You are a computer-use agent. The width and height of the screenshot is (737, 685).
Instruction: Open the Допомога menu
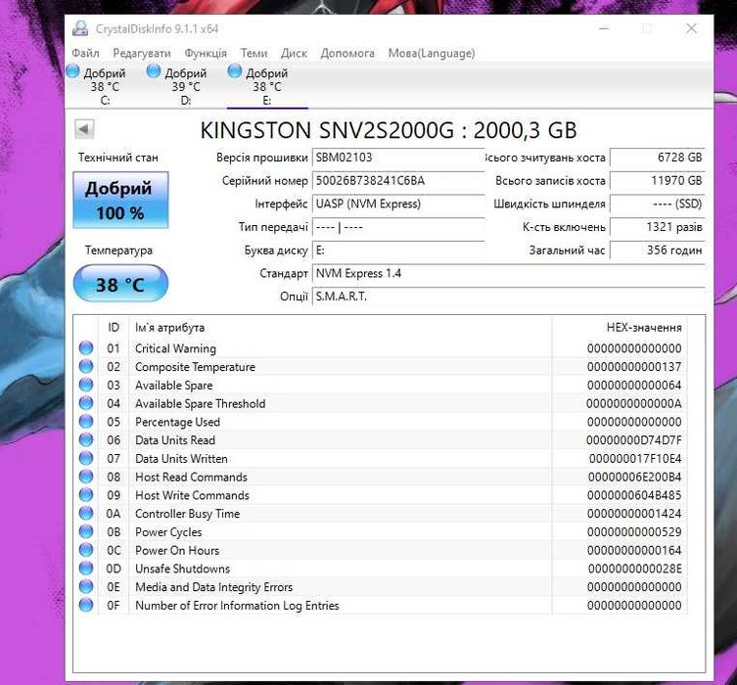coord(347,53)
